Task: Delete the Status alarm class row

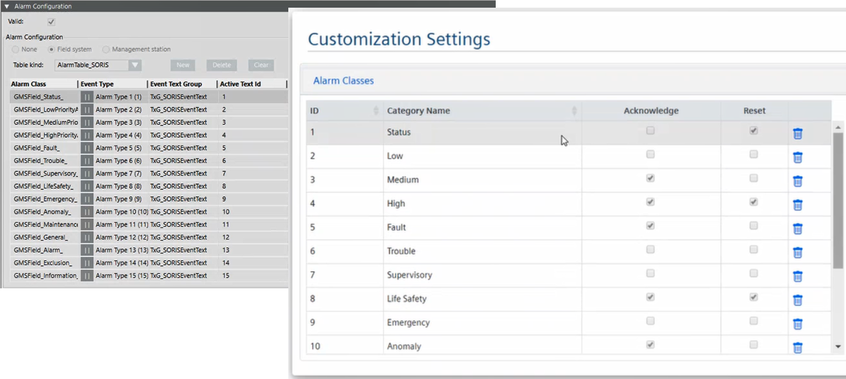Action: point(797,134)
